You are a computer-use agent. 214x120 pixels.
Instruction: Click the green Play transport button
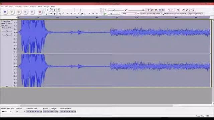coord(12,12)
